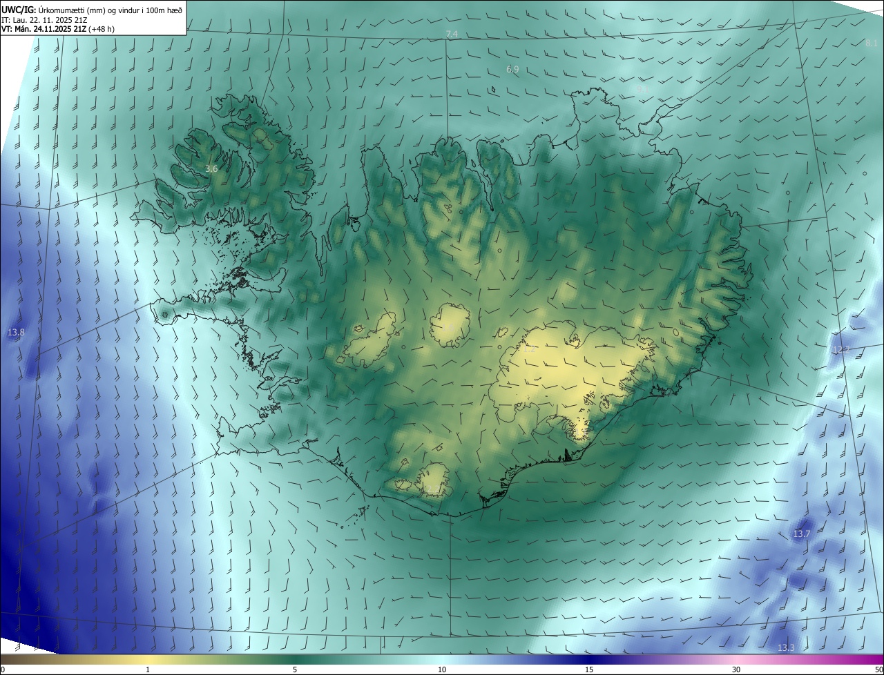Click the '0' tick on the color scale
This screenshot has width=884, height=675.
(2, 669)
